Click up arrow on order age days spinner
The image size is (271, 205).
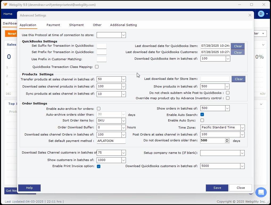(x=227, y=139)
